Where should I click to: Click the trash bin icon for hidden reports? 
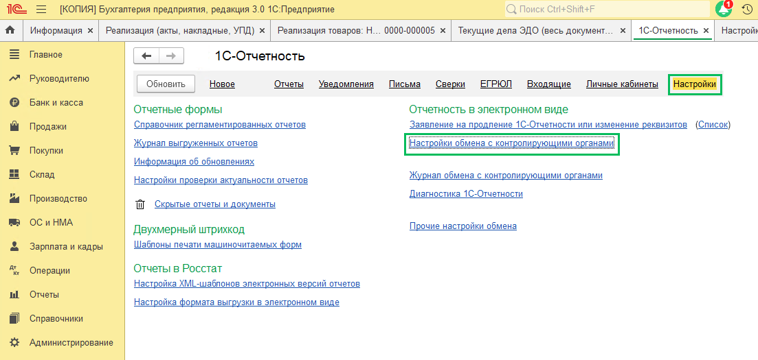140,204
